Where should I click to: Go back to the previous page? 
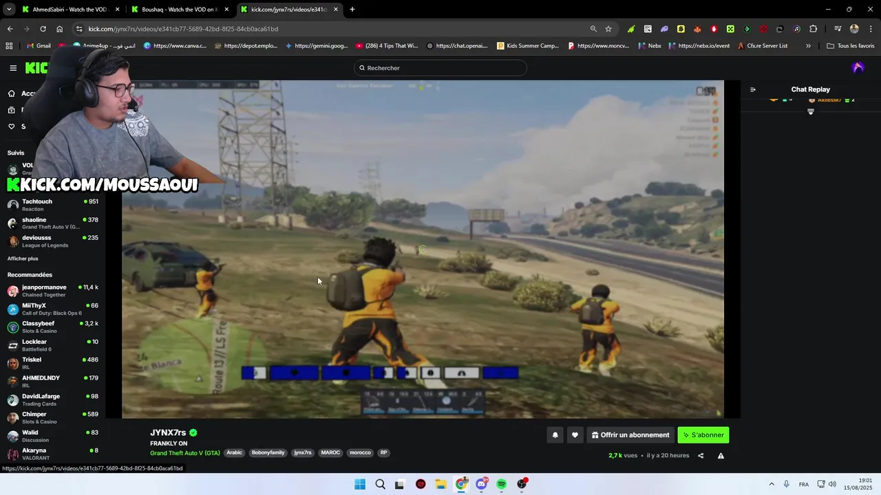point(10,29)
